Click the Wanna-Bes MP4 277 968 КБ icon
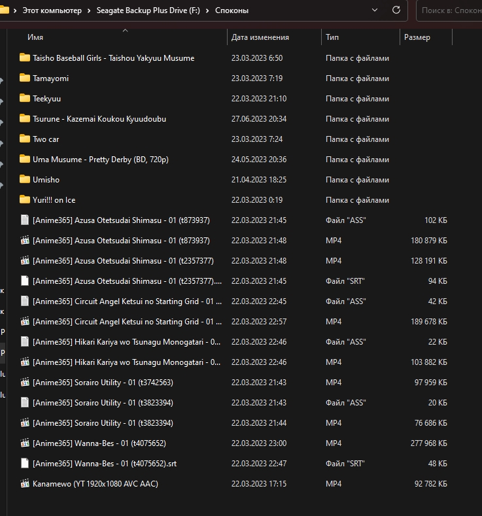This screenshot has width=482, height=516. coord(25,443)
